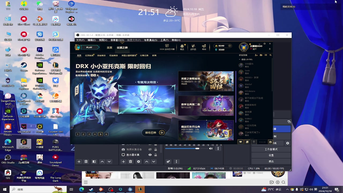
Task: Click the new friend folder icon
Action: click(261, 55)
